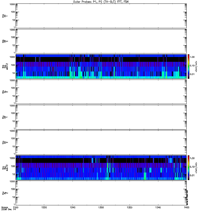Click the "10" tick label of thc fbk panel

(14, 174)
